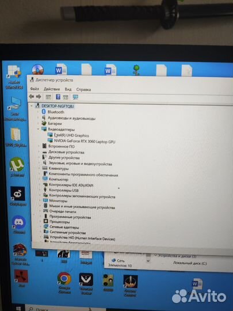Click the scan for hardware changes monitor icon

[75, 97]
